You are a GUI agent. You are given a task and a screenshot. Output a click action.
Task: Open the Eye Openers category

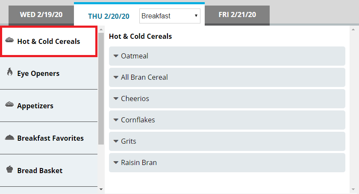38,73
